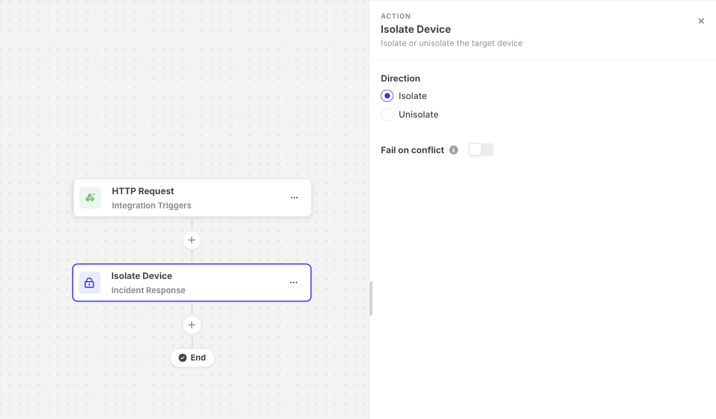The width and height of the screenshot is (716, 419).
Task: Select the Isolate Device node title
Action: pyautogui.click(x=142, y=276)
